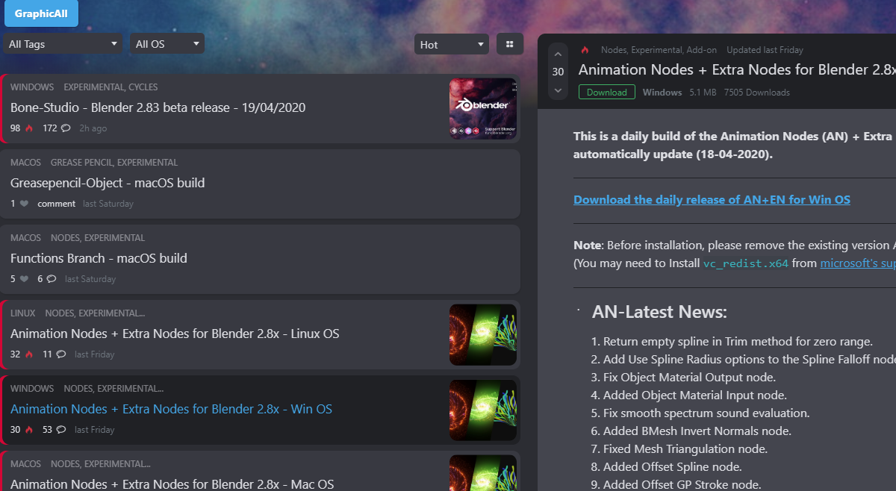Switch to grid view layout icon
896x491 pixels.
point(510,44)
